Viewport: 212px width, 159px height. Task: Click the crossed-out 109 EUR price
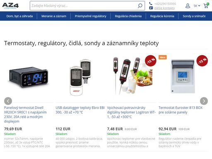point(184,129)
